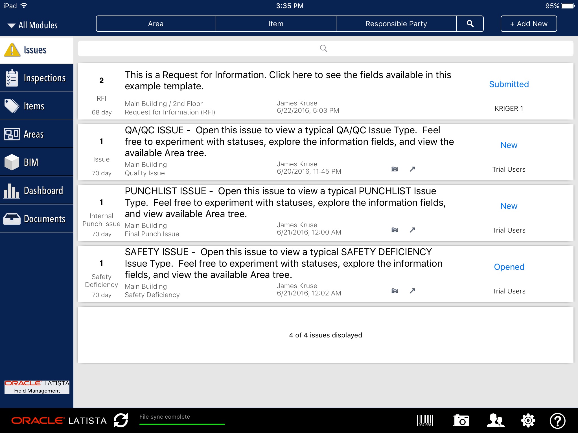Click the magnifier search button in header
Screen dimensions: 578x433
(470, 24)
